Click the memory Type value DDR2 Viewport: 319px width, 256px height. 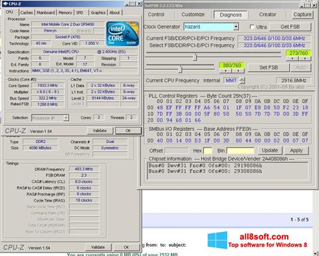click(x=41, y=142)
